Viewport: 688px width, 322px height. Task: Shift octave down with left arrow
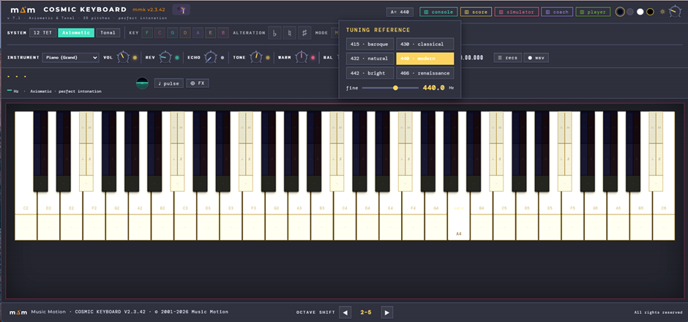[x=345, y=312]
